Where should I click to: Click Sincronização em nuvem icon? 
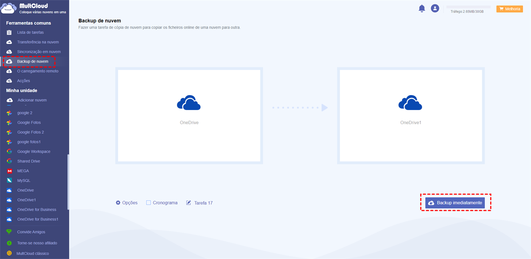9,52
